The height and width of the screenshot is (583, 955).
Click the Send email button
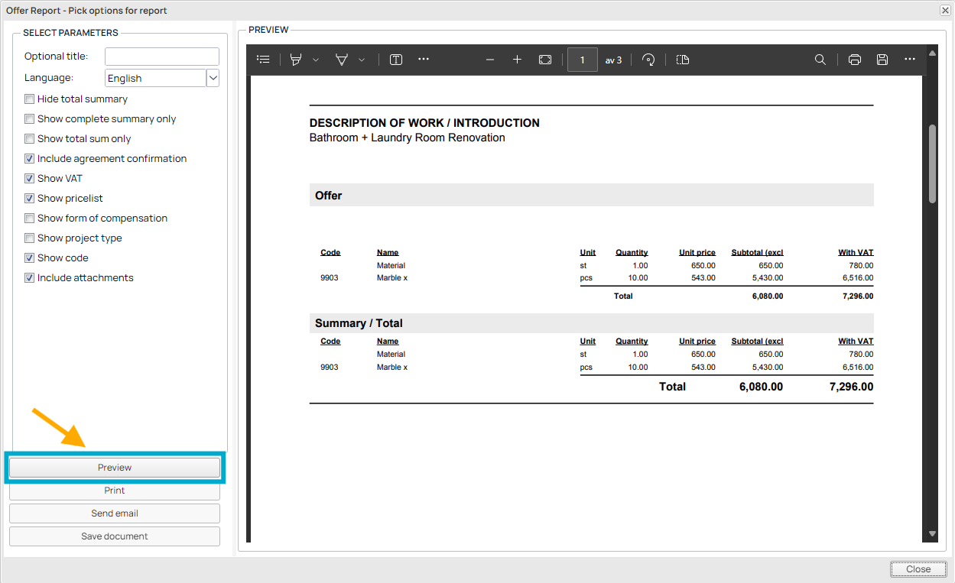pos(115,513)
